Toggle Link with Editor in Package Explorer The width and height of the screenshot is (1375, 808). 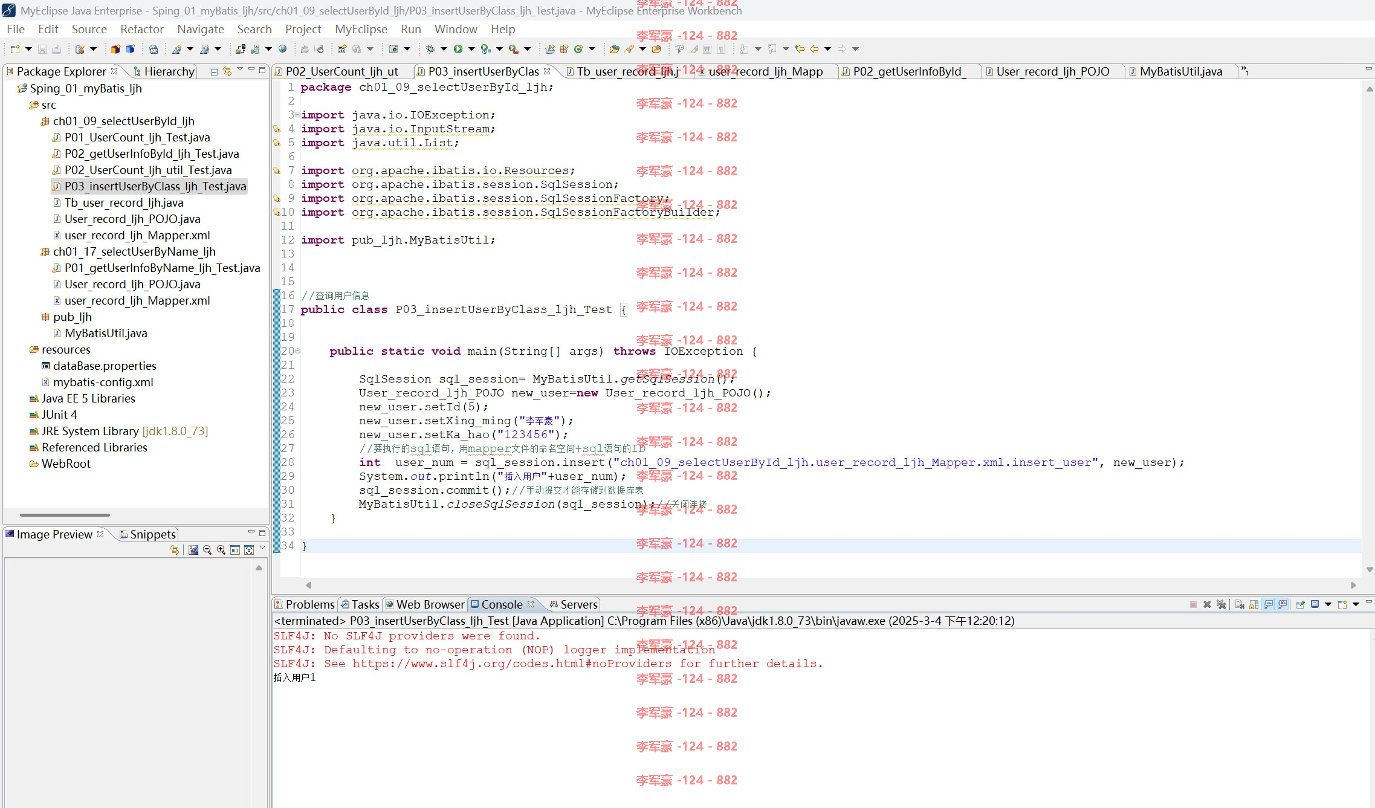pyautogui.click(x=227, y=71)
